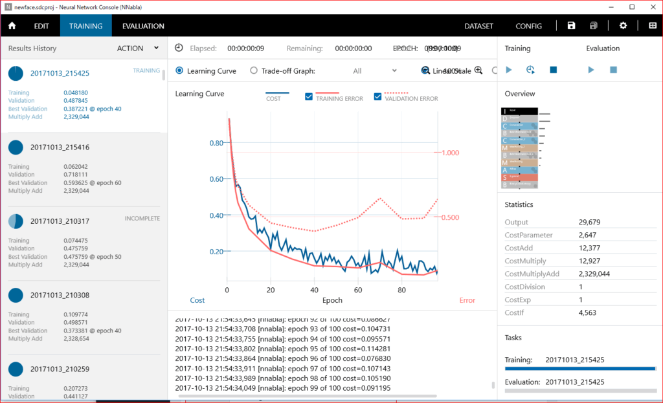This screenshot has width=663, height=403.
Task: Select the Trade-off Graph radio button
Action: pos(254,71)
